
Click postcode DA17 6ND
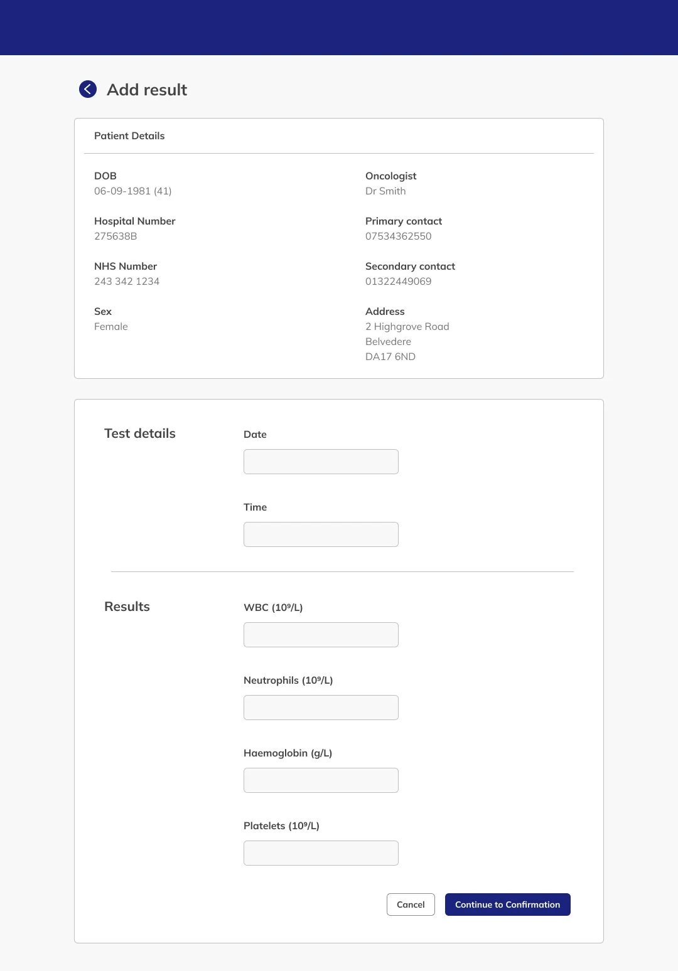tap(390, 356)
